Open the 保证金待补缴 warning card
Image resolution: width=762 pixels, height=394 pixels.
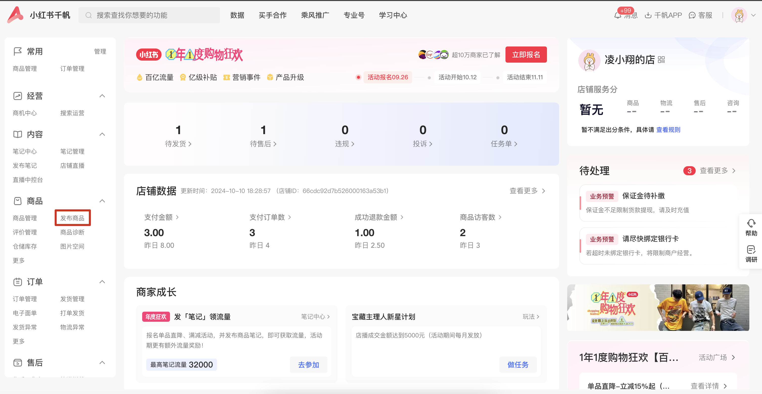coord(658,203)
